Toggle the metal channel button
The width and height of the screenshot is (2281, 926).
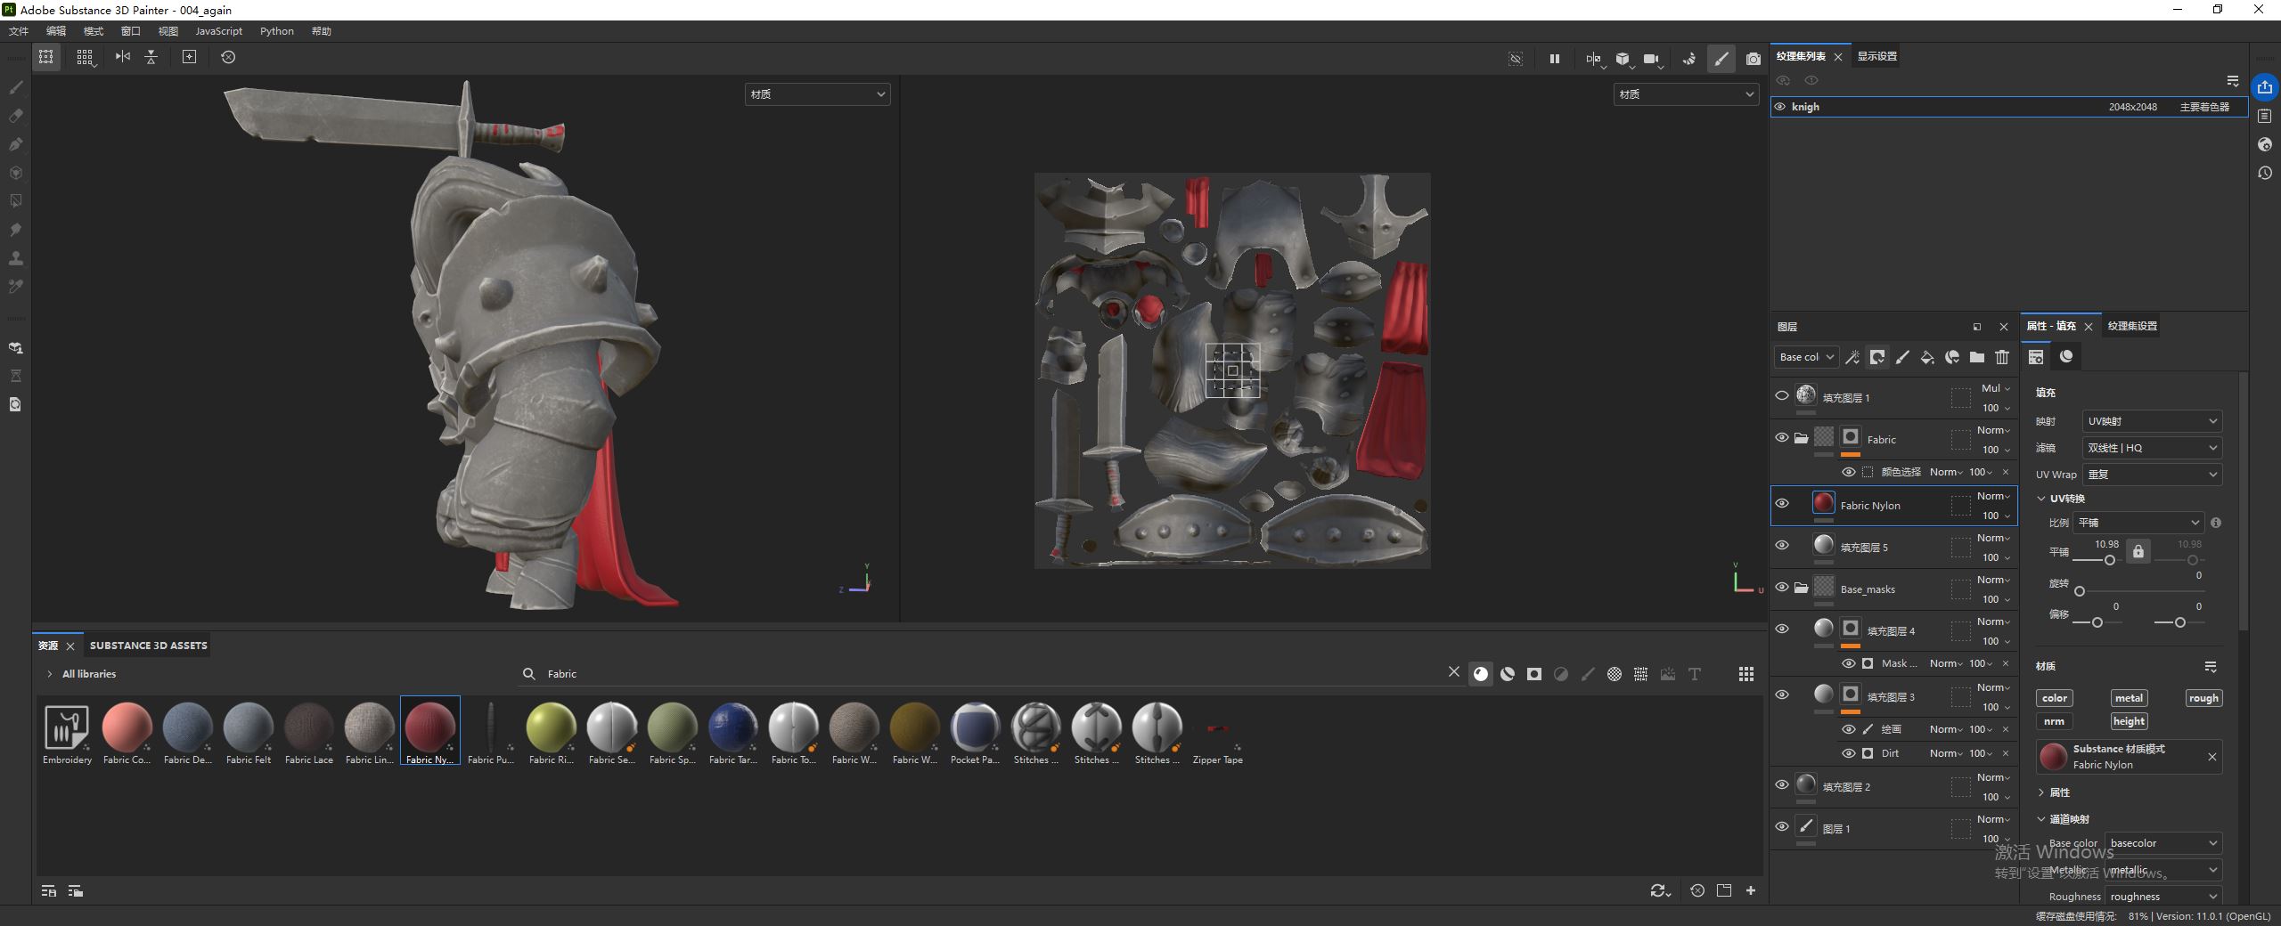pyautogui.click(x=2128, y=698)
